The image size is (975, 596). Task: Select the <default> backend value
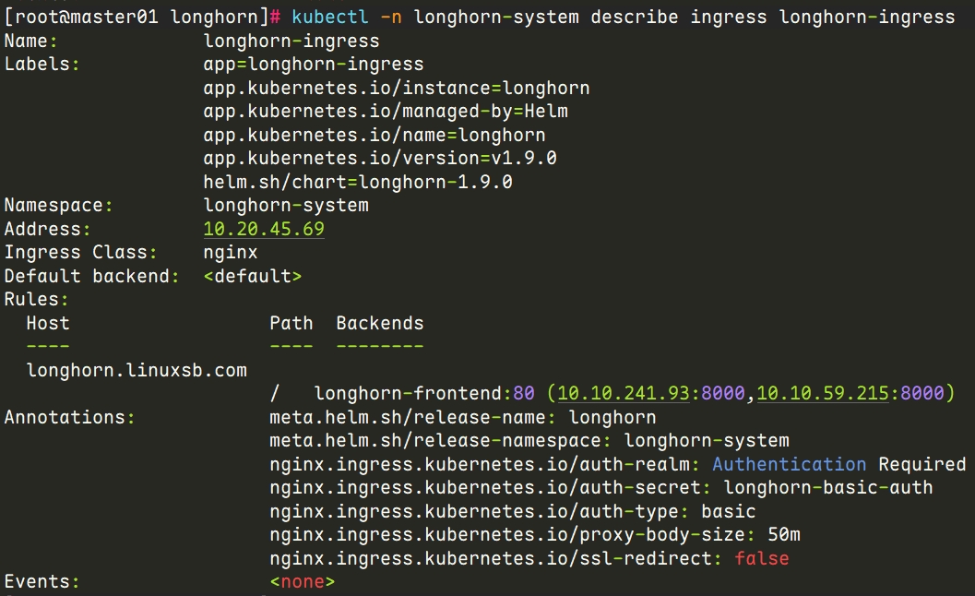click(x=253, y=276)
